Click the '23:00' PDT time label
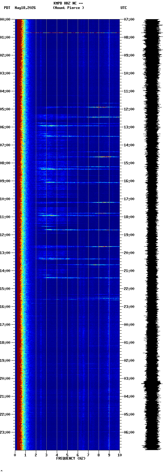Image resolution: width=165 pixels, height=474 pixels. (x=5, y=432)
